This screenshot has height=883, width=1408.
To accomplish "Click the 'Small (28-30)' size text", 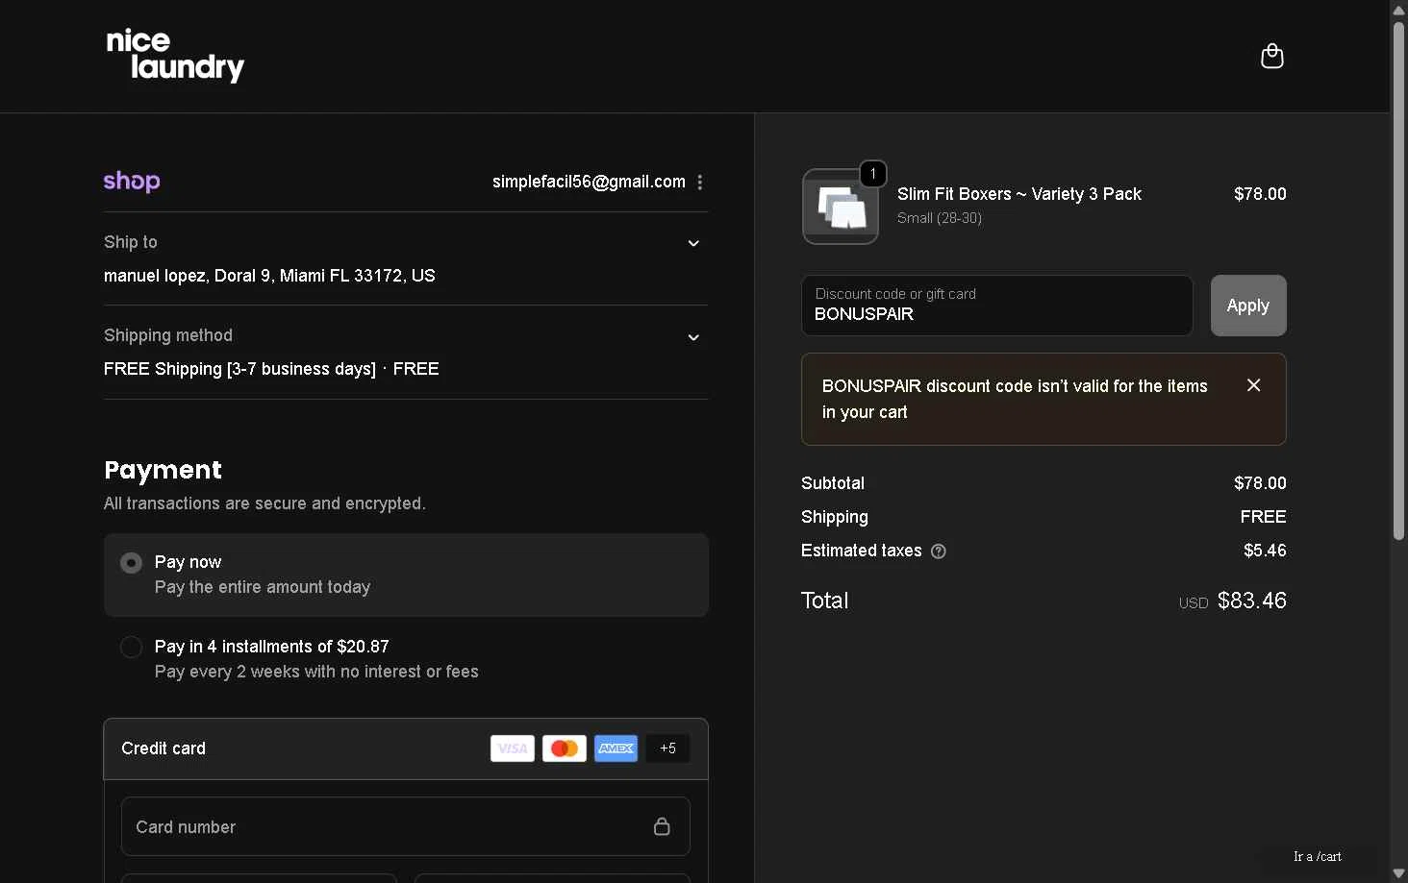I will click(940, 218).
